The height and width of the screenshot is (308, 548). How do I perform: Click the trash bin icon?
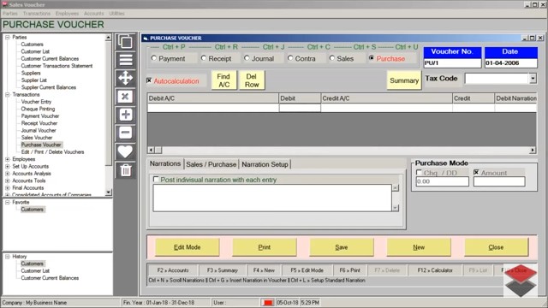pos(126,170)
